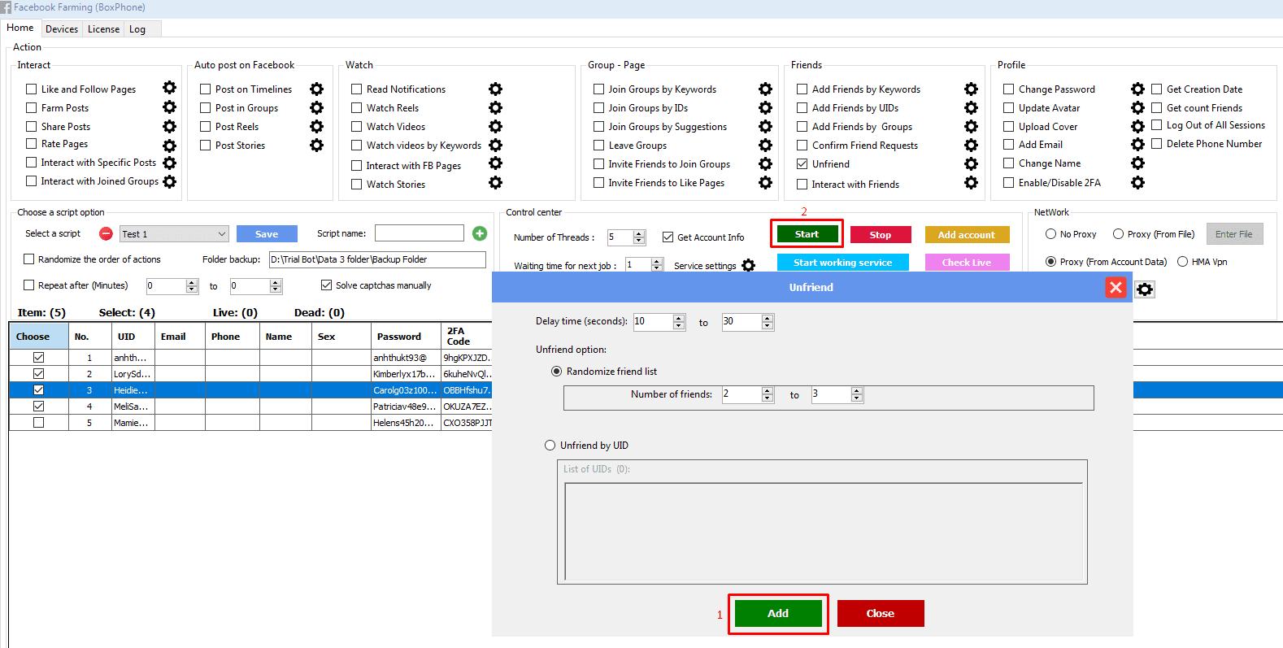Open settings gear for Farm Posts

pyautogui.click(x=169, y=107)
